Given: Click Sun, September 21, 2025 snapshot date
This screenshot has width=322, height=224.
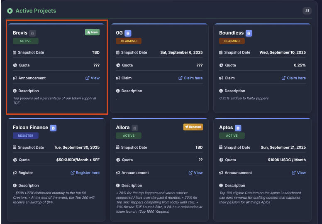Looking at the screenshot, I should (283, 147).
